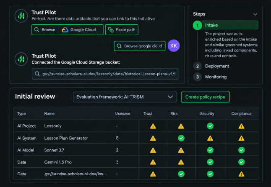The image size is (271, 187).
Task: Click Lessonly Trust warning icon
Action: [153, 126]
